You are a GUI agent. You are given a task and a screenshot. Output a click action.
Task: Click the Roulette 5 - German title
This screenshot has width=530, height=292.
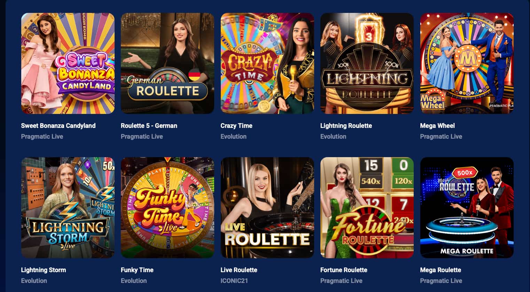pos(149,126)
